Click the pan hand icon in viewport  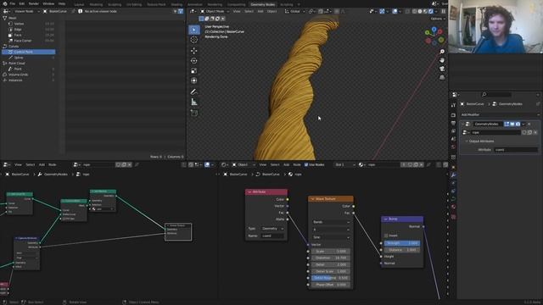(x=442, y=60)
